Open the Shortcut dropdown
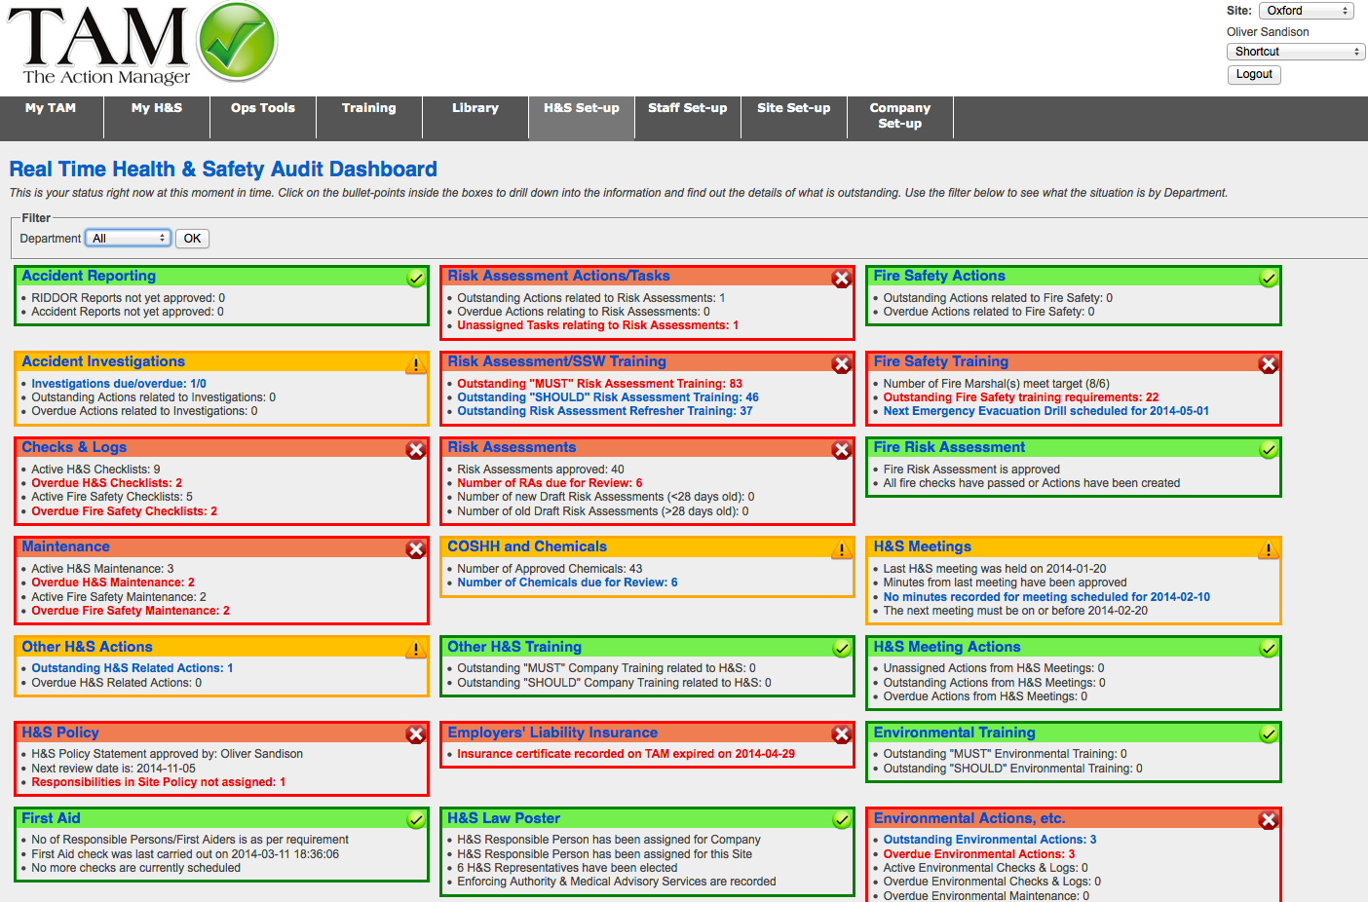This screenshot has height=902, width=1368. [x=1296, y=52]
